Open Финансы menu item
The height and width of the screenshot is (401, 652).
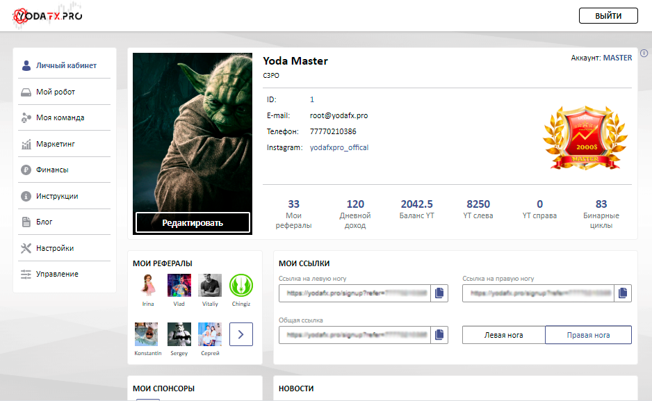coord(65,170)
